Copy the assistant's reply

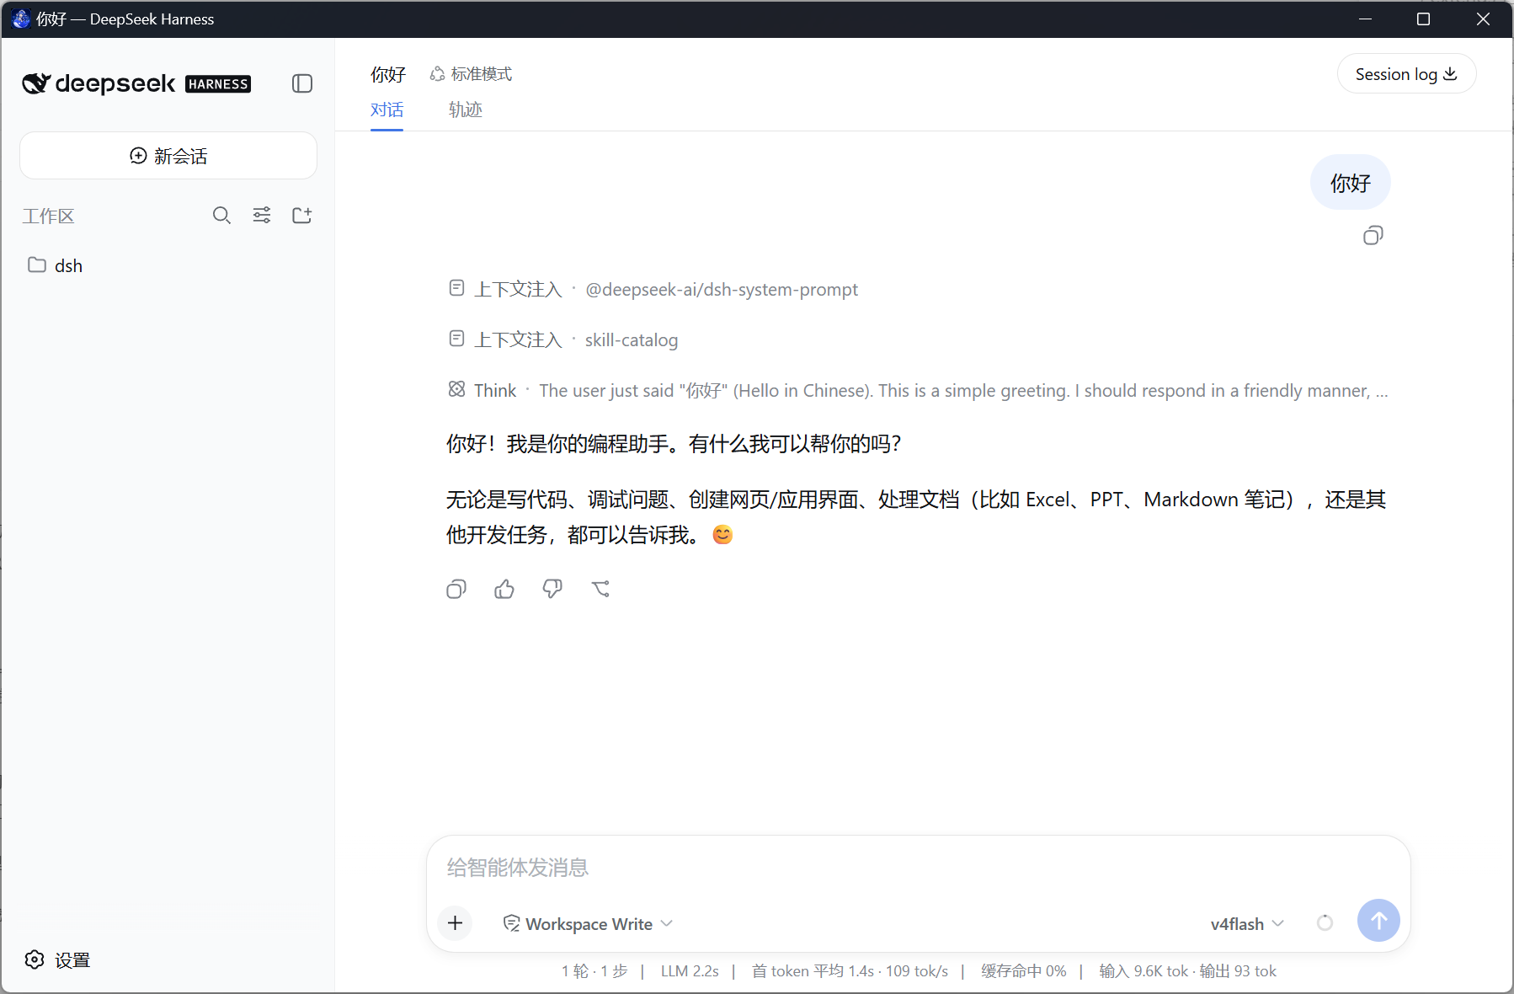coord(456,589)
